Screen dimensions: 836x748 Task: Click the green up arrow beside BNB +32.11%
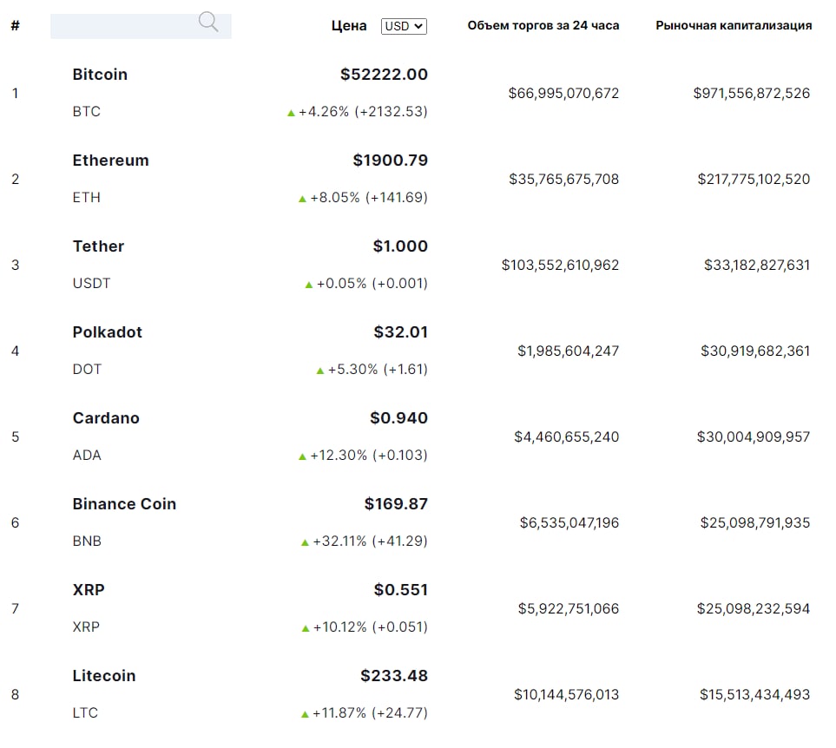pyautogui.click(x=305, y=542)
